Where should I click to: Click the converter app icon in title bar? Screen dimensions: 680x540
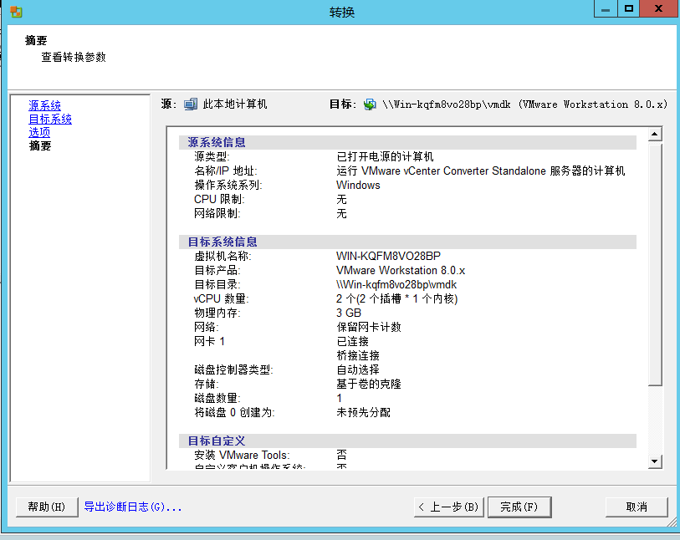(16, 12)
